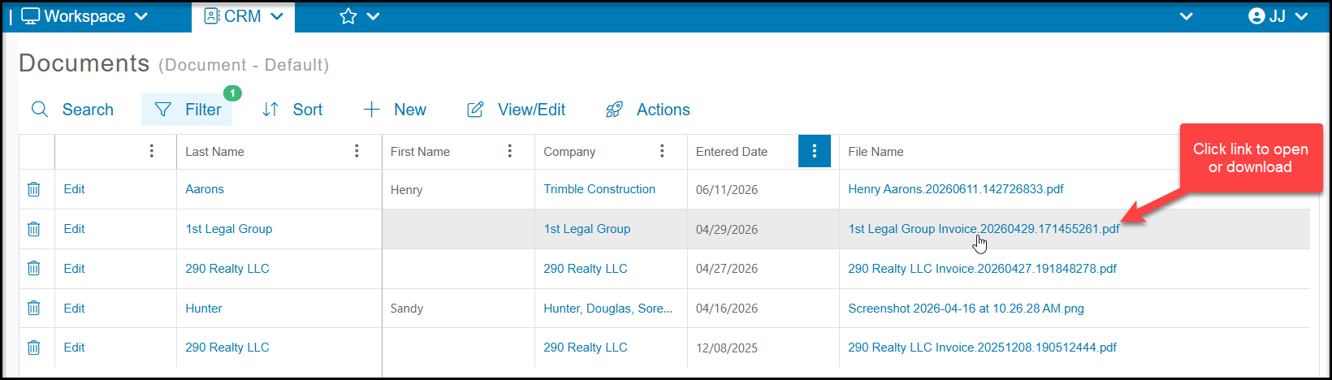Edit the 290 Realty LLC row dated 12/08/2025
The image size is (1332, 380).
coord(74,348)
